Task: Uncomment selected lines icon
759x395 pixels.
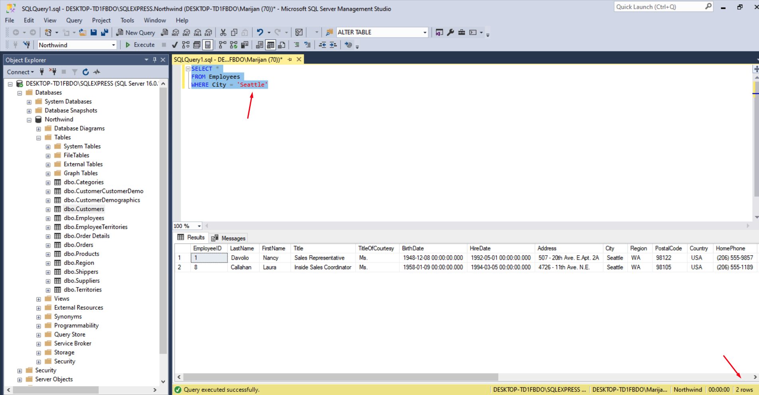Action: tap(307, 45)
